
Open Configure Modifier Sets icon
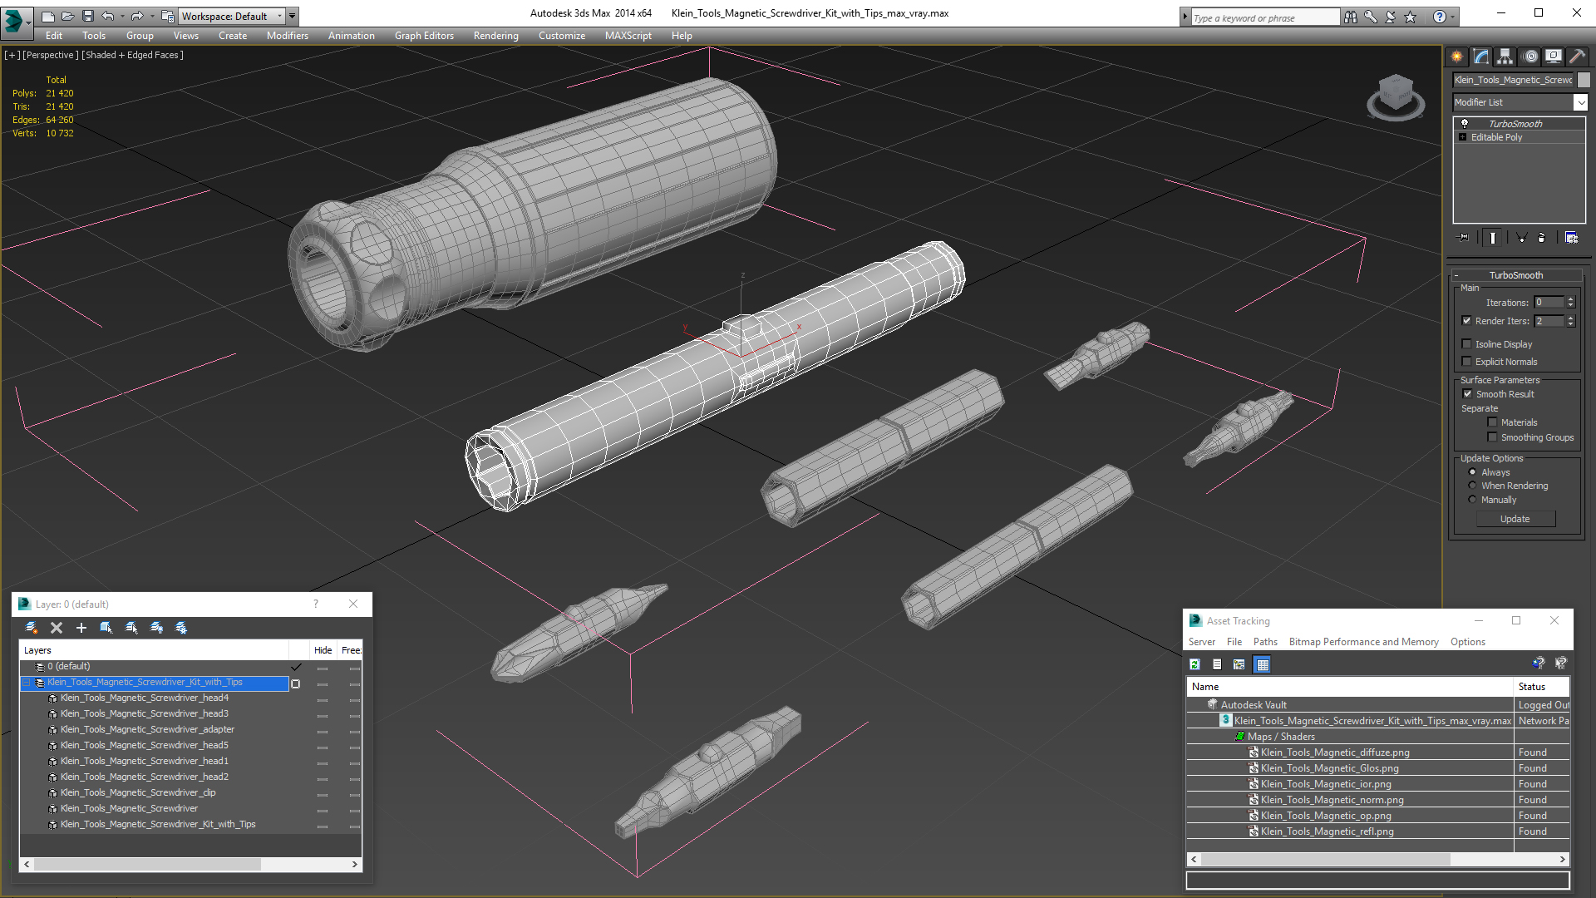[x=1571, y=238]
